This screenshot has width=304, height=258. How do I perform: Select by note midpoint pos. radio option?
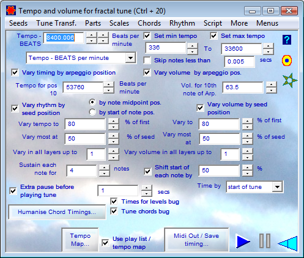click(92, 102)
